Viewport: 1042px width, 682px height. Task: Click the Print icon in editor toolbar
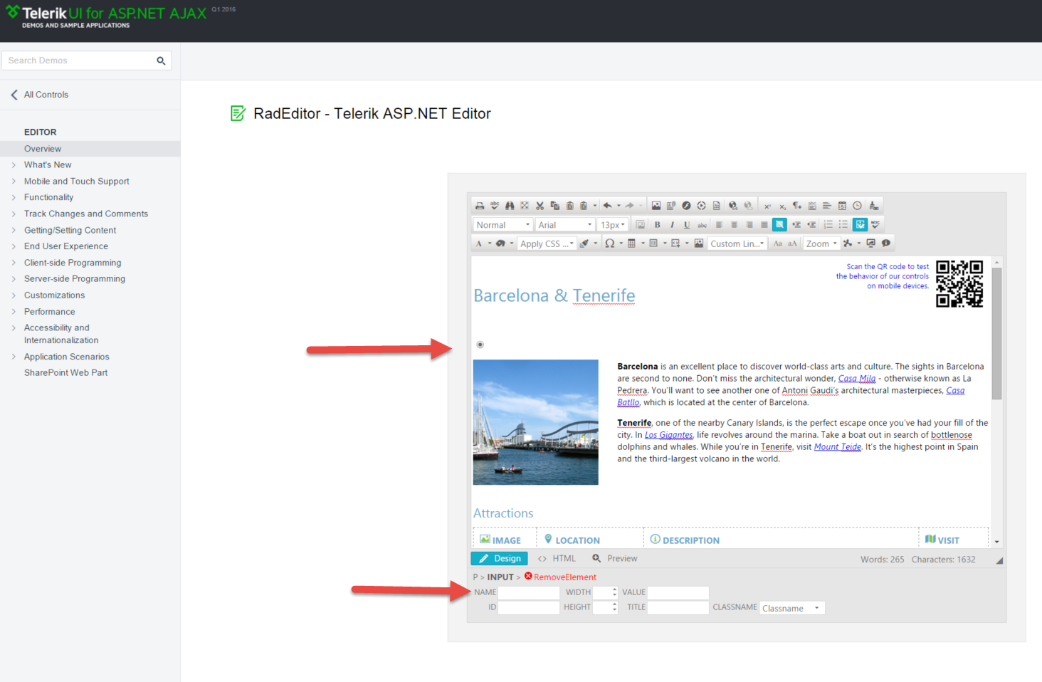480,206
